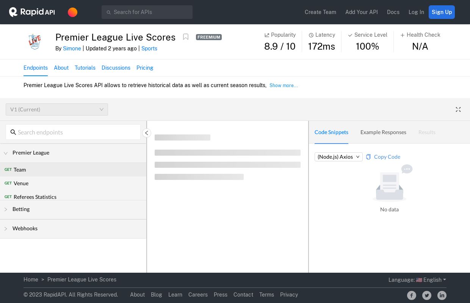Click the RapidAPI logo
Screen dimensions: 470x303
point(32,12)
